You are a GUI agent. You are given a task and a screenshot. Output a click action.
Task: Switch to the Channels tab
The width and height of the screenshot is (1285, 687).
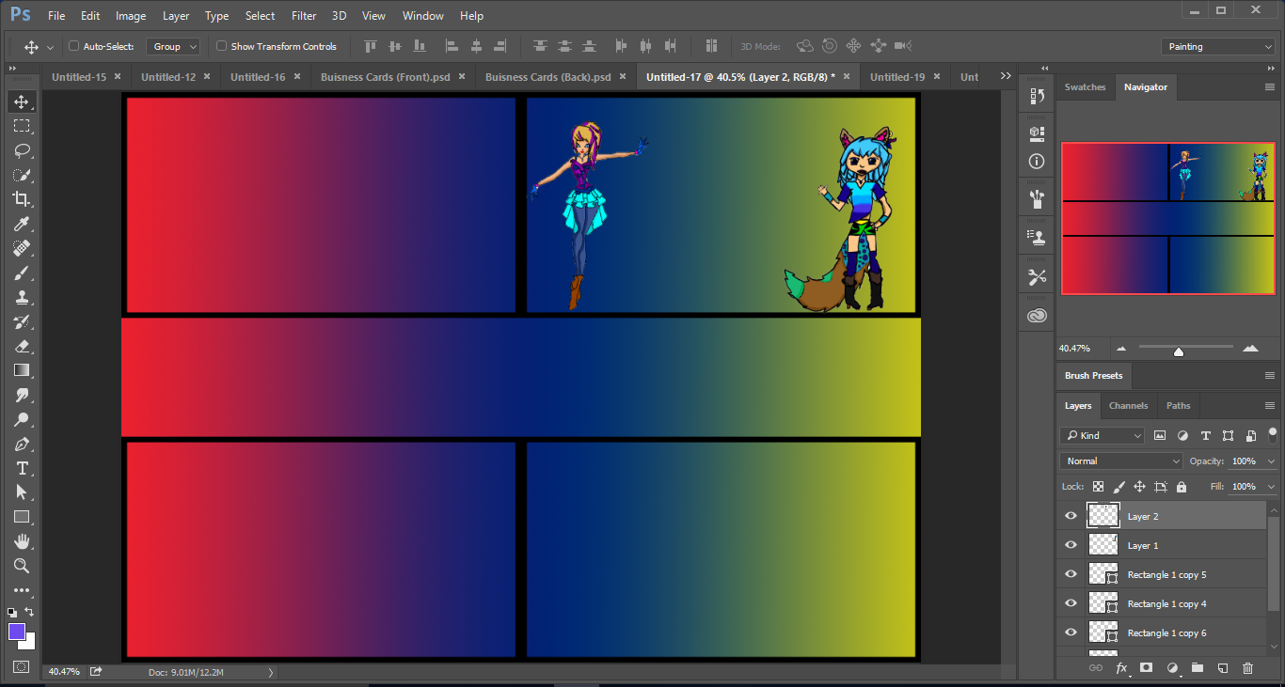coord(1128,405)
